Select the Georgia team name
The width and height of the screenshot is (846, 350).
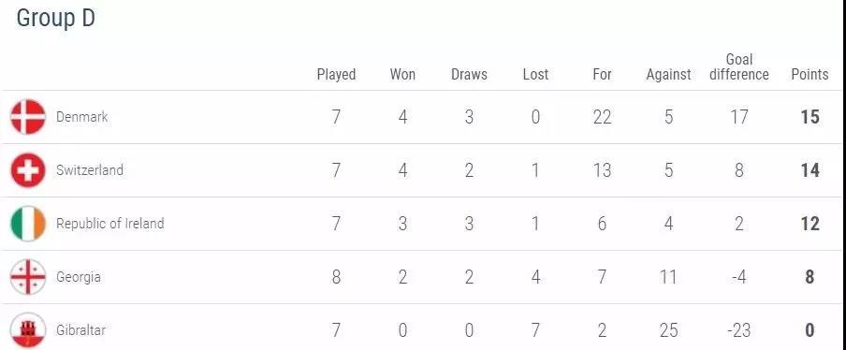pos(79,277)
